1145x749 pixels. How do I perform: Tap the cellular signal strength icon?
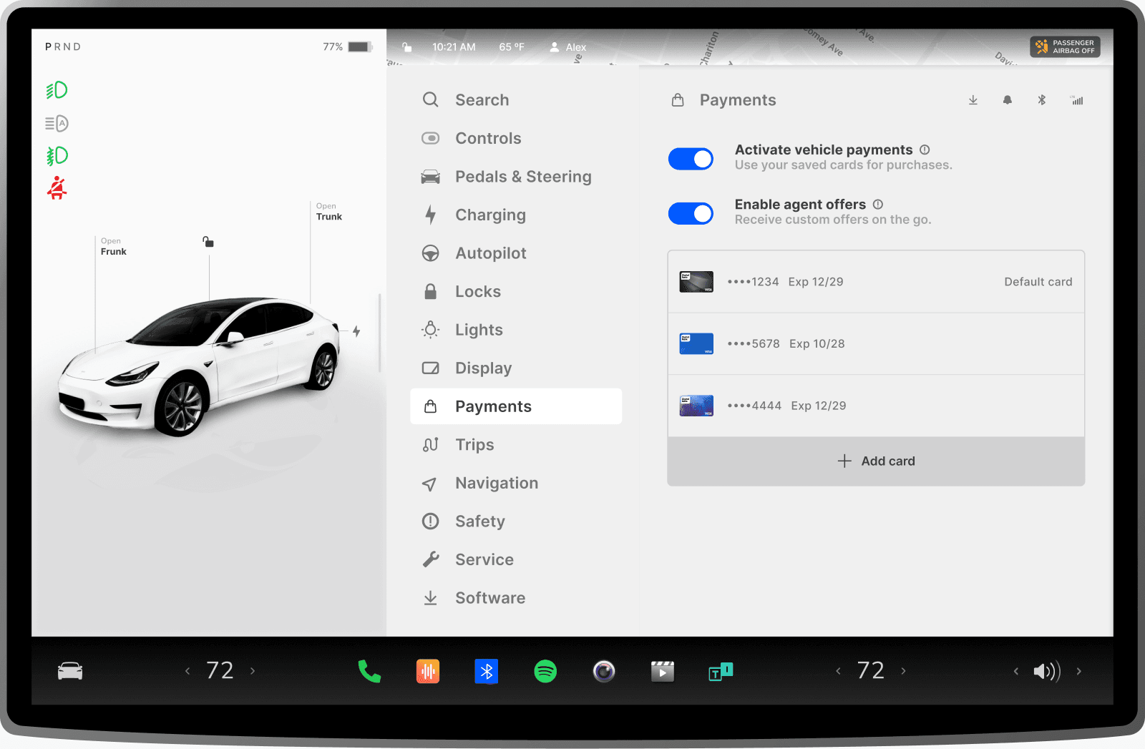point(1076,100)
